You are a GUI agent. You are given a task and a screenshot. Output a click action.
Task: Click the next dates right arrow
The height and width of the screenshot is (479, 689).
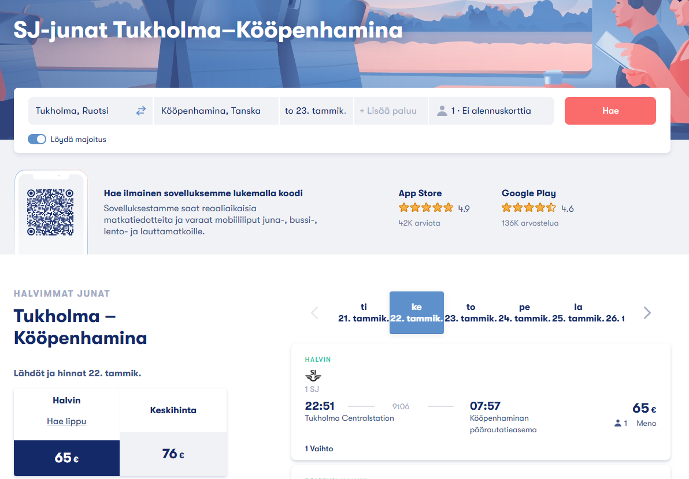(x=647, y=313)
